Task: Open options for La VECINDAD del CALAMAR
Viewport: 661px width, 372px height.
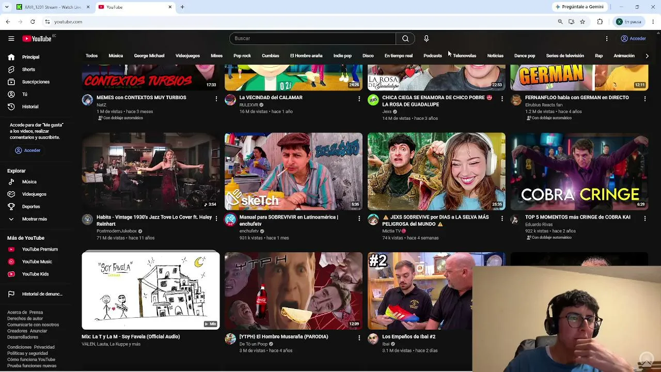Action: pos(359,98)
